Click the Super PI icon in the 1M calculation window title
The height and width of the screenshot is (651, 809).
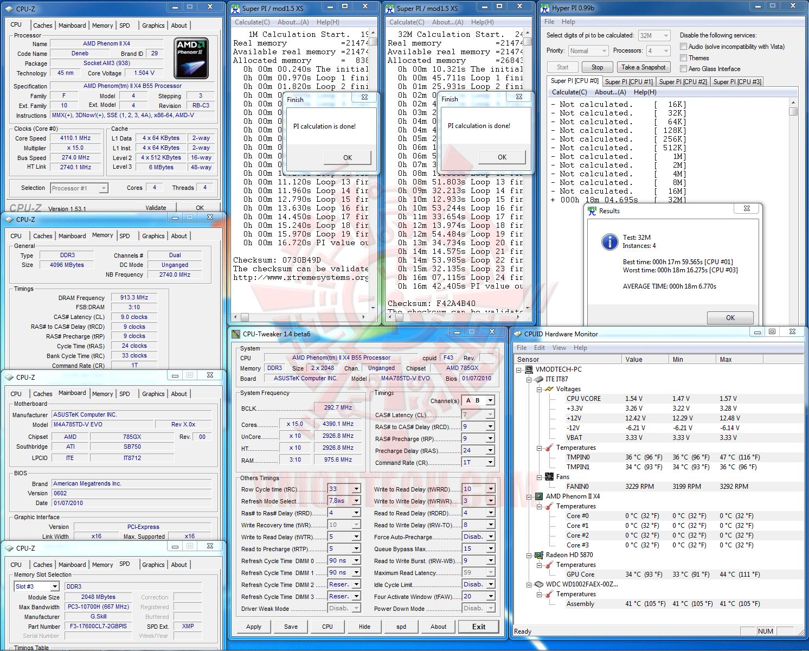[x=235, y=9]
